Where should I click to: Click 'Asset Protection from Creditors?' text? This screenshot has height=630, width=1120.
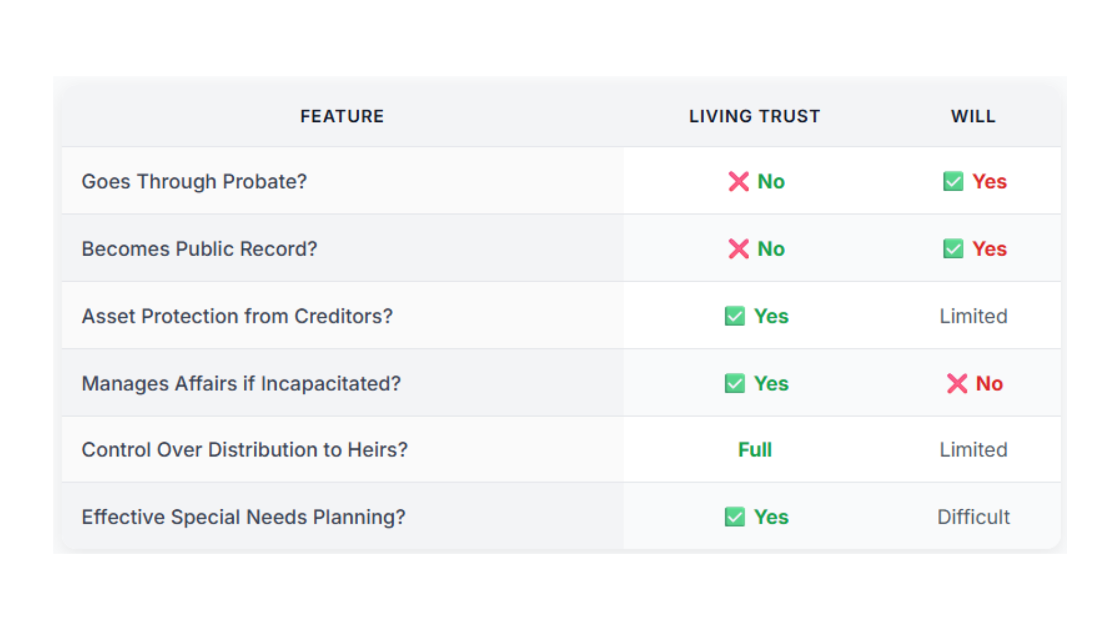(237, 316)
